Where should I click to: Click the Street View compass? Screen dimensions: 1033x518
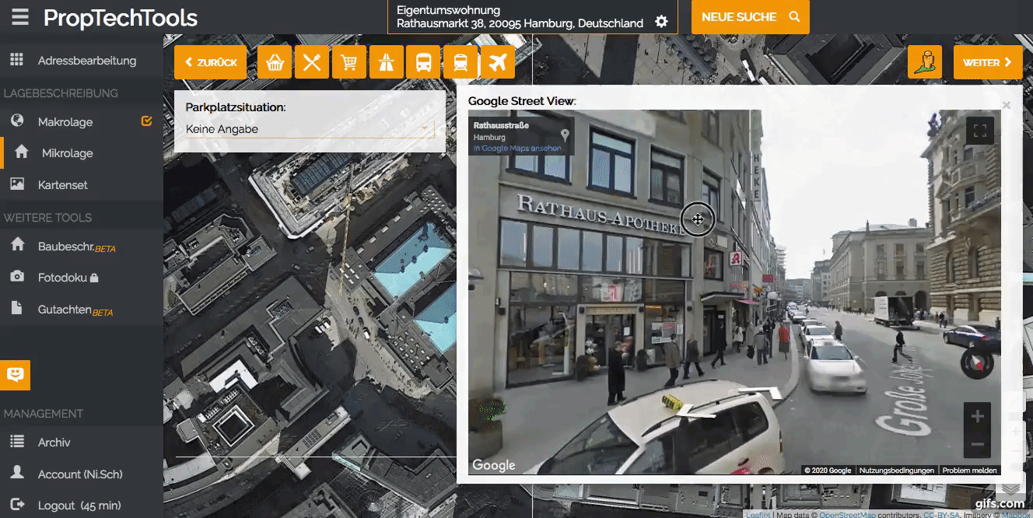click(977, 362)
